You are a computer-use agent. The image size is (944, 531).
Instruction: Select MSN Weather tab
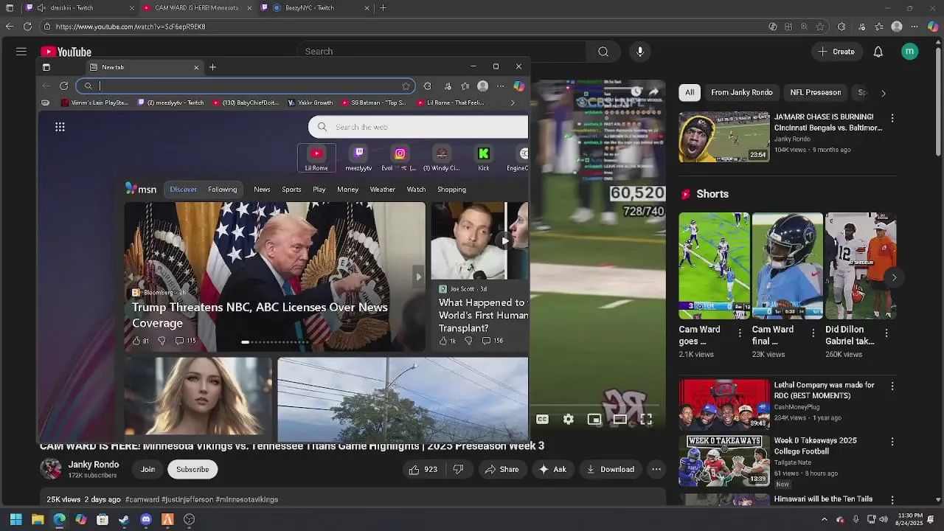pyautogui.click(x=382, y=190)
